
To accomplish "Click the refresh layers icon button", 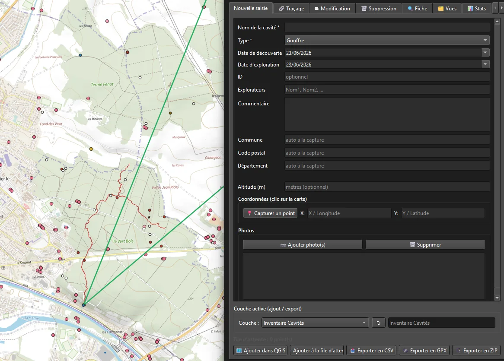I will [378, 323].
